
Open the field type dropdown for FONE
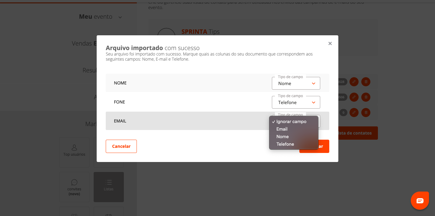point(296,102)
